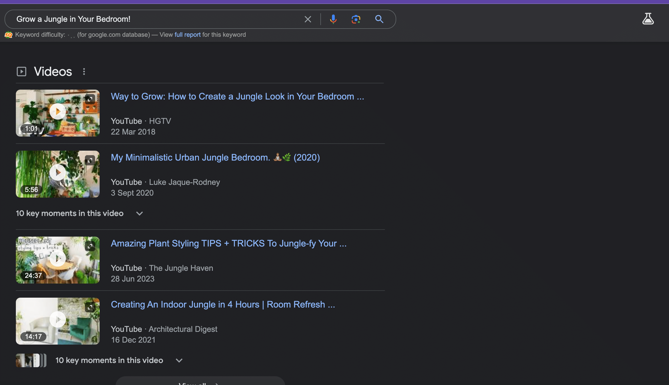669x385 pixels.
Task: Click the Architectural Digest channel name
Action: pos(183,329)
